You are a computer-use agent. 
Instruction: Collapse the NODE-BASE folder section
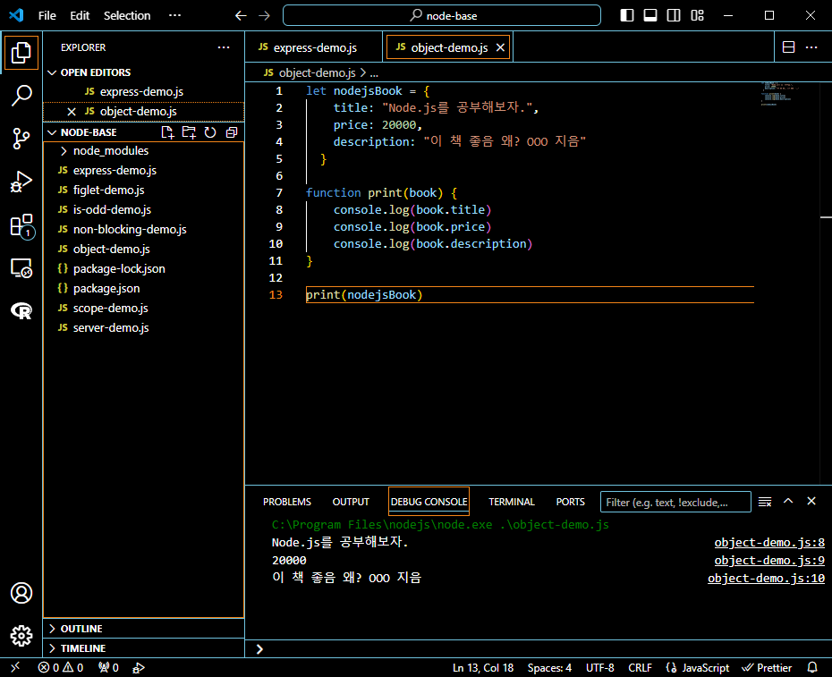click(x=52, y=132)
